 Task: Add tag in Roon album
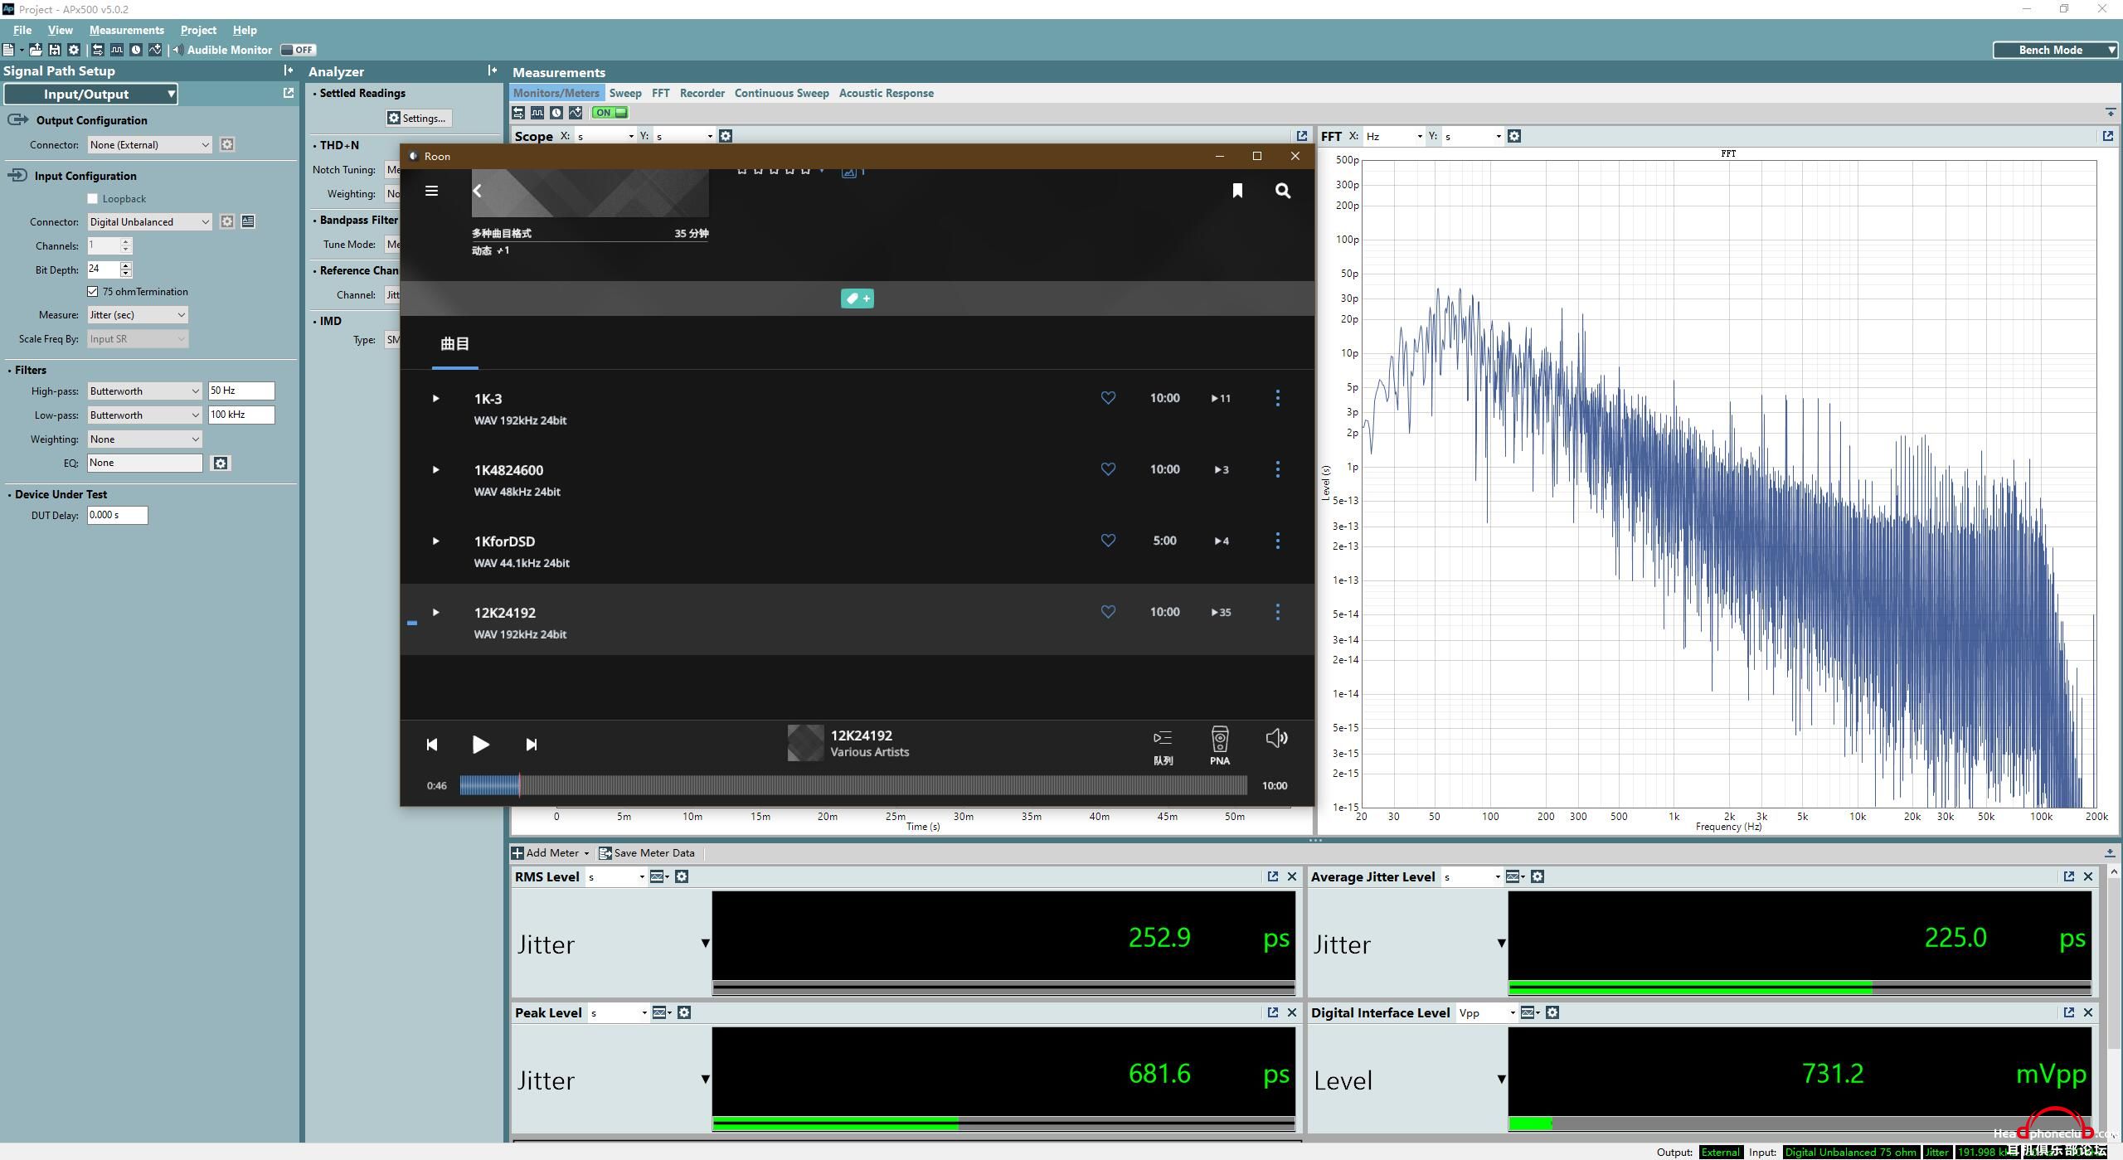tap(857, 298)
